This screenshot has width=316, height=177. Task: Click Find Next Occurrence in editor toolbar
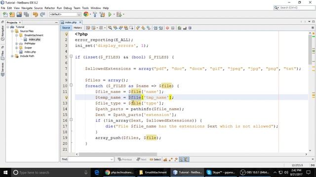[x=120, y=28]
